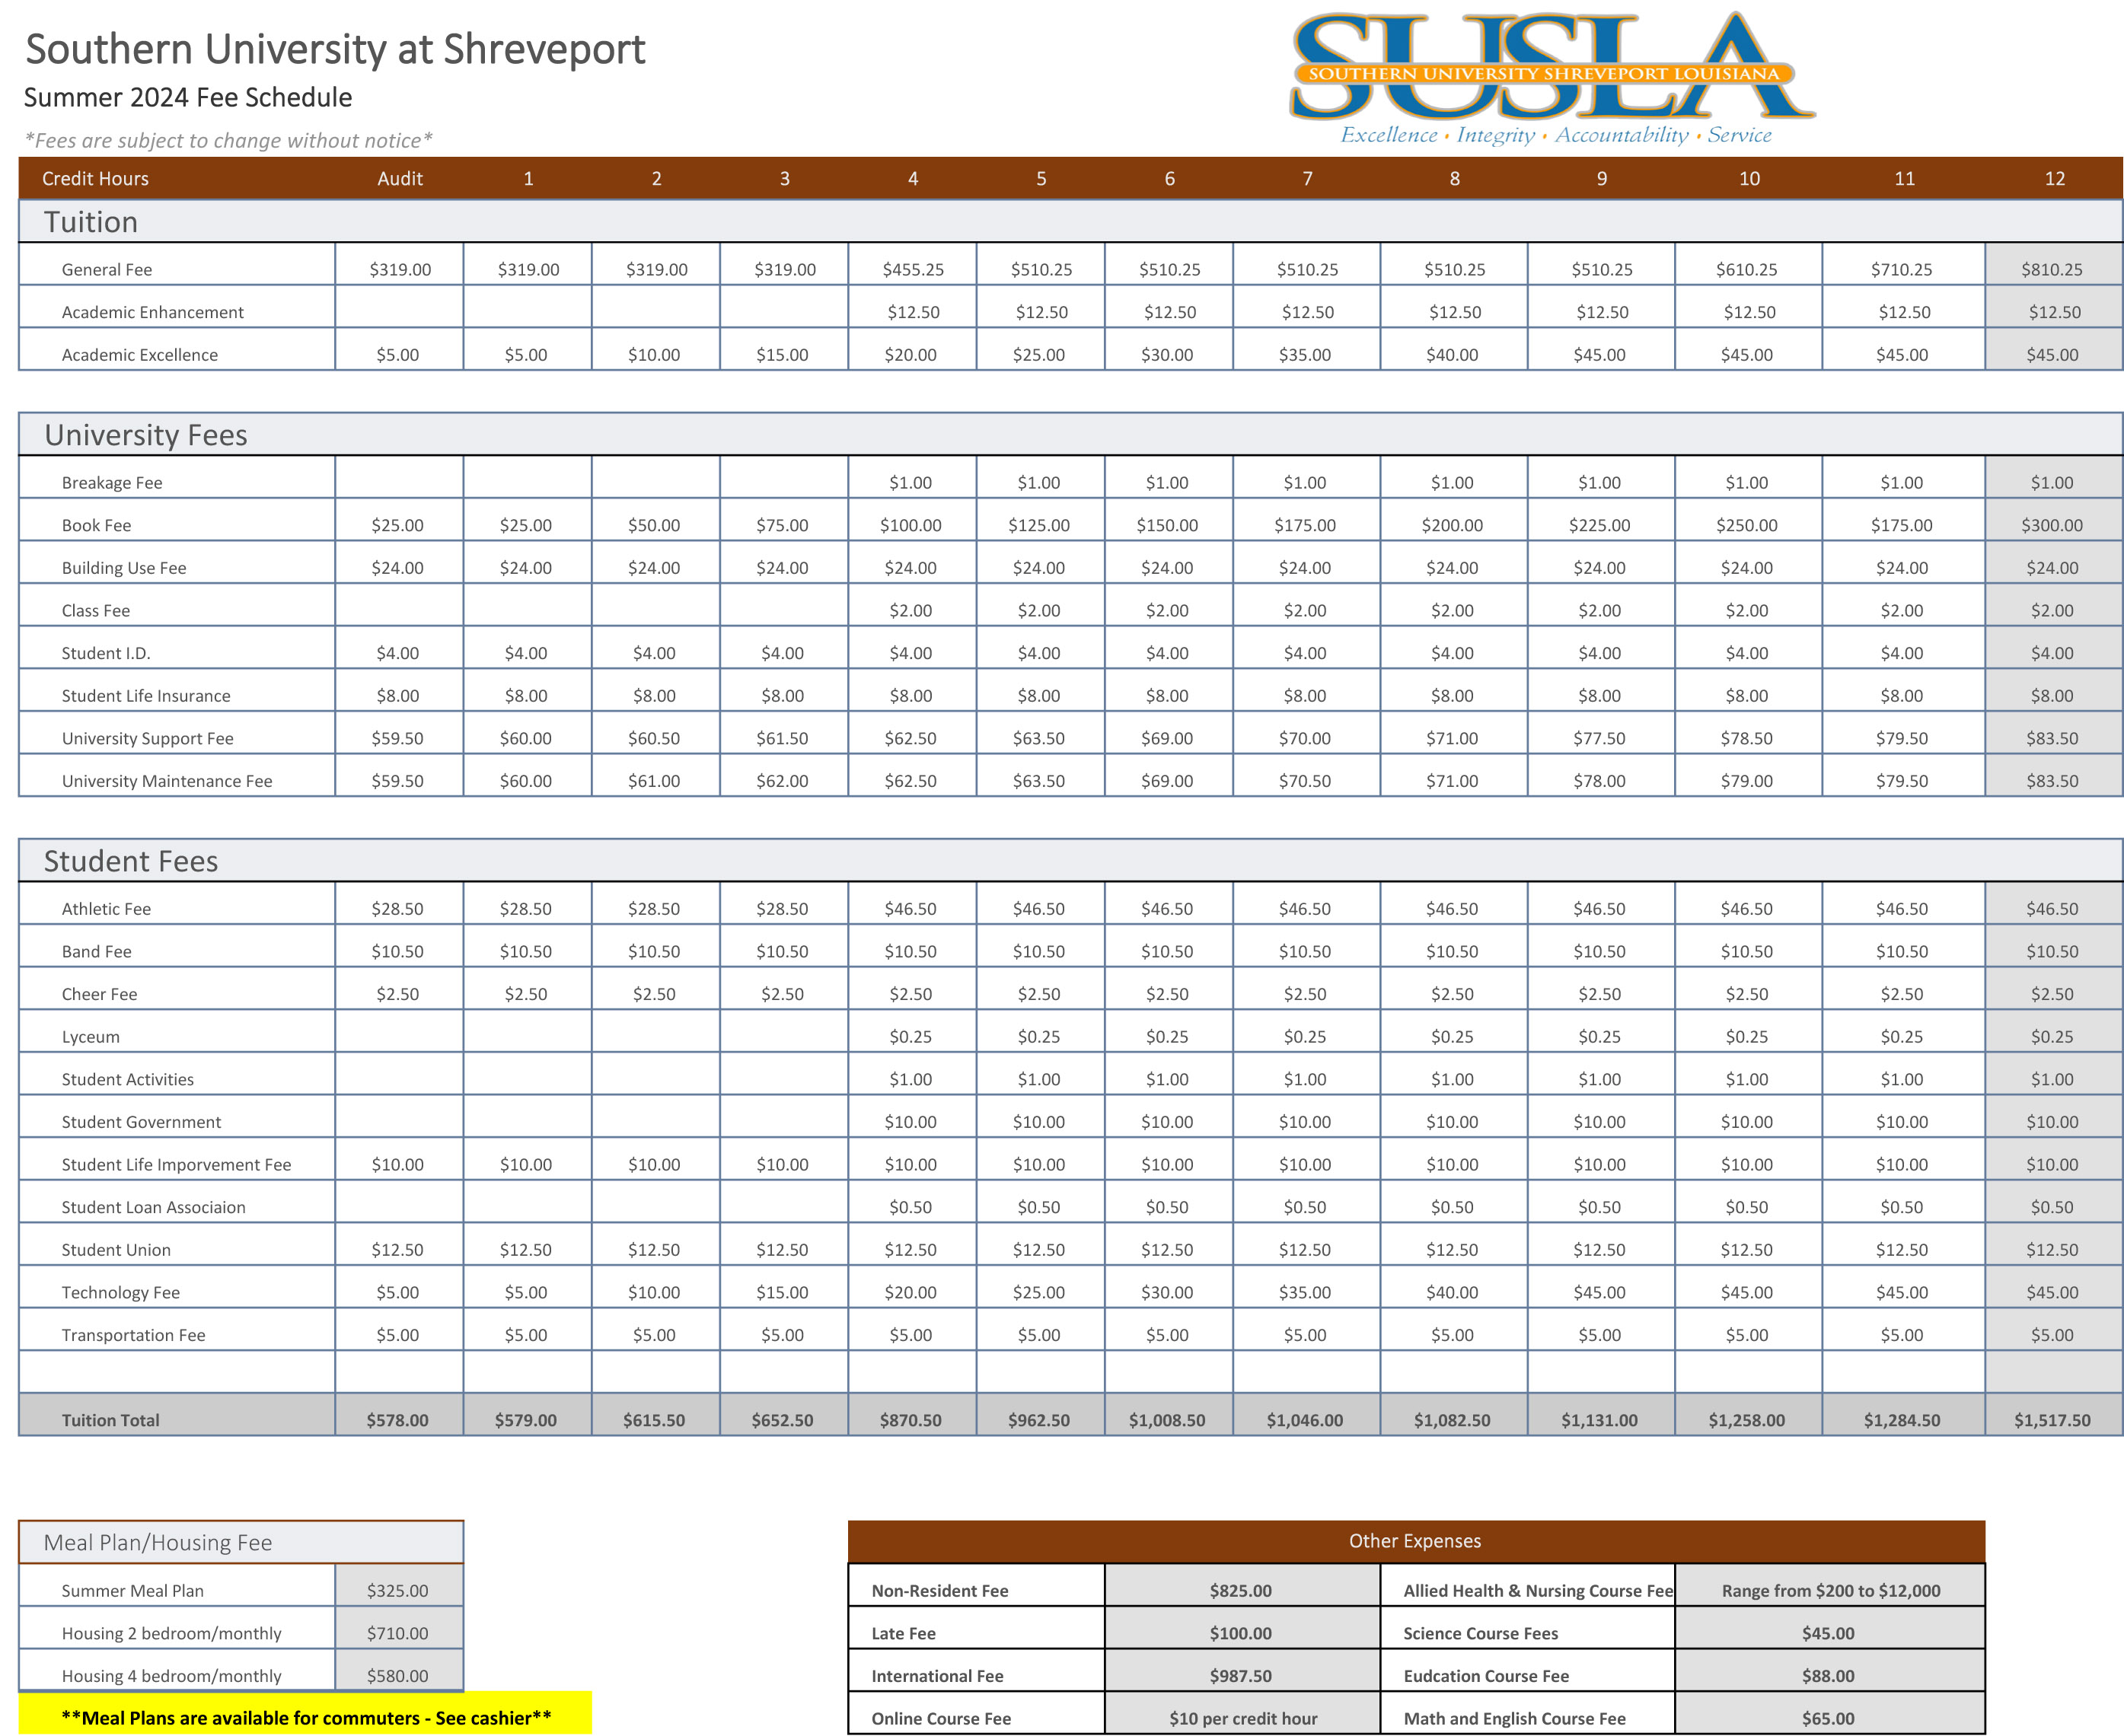Viewport: 2124px width, 1736px height.
Task: Select the 'Cheer Fee' row label
Action: 99,994
